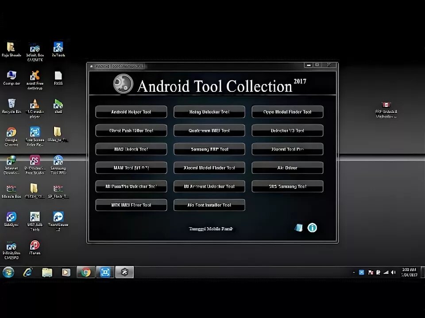Launch the Samsung FRP Tool

click(209, 149)
